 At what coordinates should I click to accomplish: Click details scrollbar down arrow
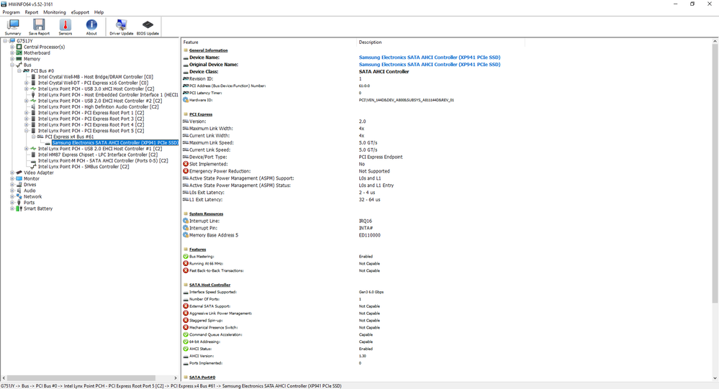(x=715, y=378)
